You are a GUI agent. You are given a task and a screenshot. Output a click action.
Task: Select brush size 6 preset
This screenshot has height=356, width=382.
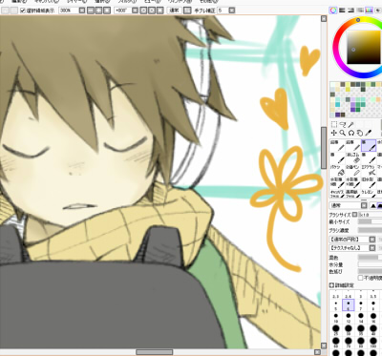(349, 305)
